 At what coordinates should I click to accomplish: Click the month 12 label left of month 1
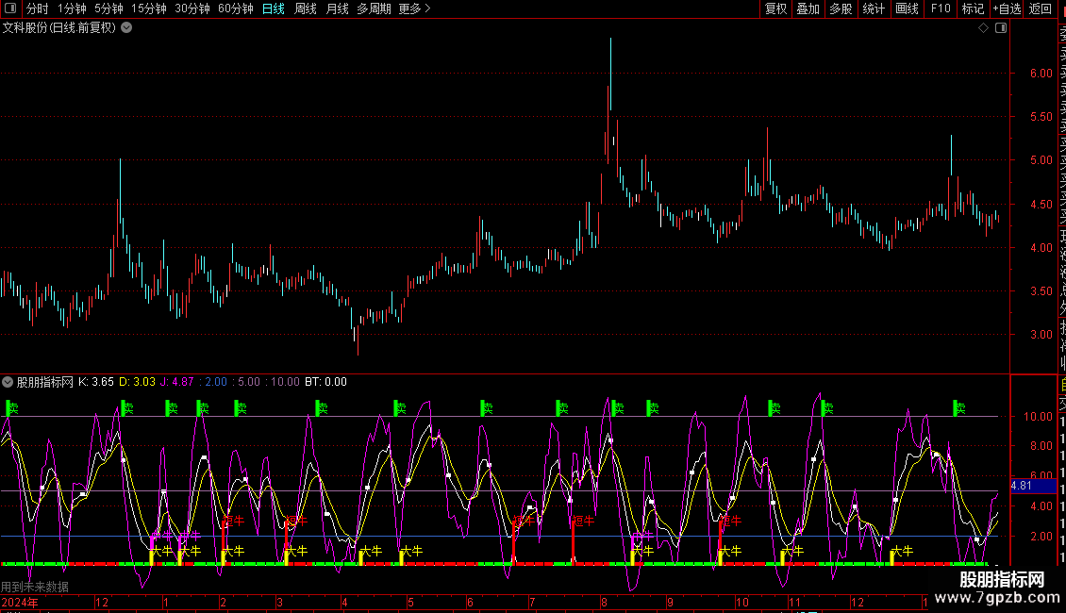(101, 602)
